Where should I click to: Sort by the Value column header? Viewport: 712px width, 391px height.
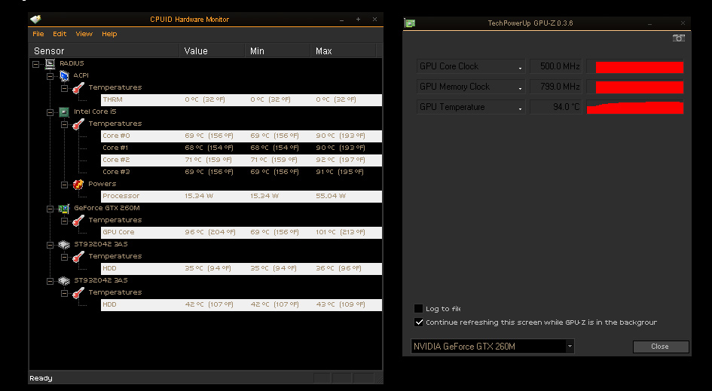212,51
